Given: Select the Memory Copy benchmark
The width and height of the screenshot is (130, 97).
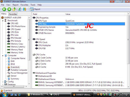Looking at the screenshot, I should 17,44.
